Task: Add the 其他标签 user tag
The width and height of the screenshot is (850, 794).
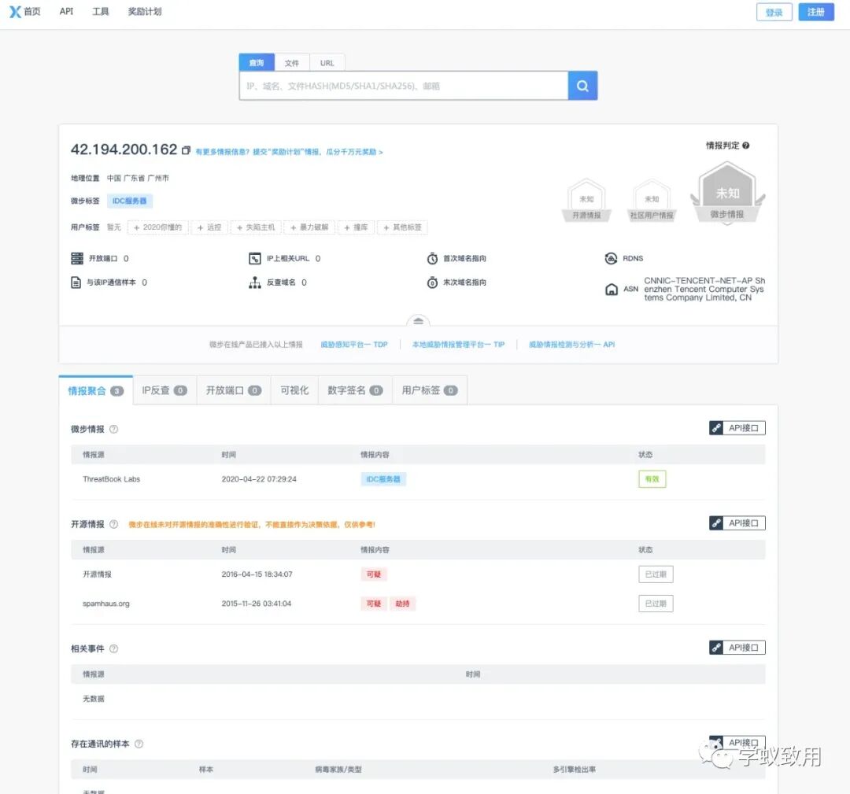Action: pos(402,227)
